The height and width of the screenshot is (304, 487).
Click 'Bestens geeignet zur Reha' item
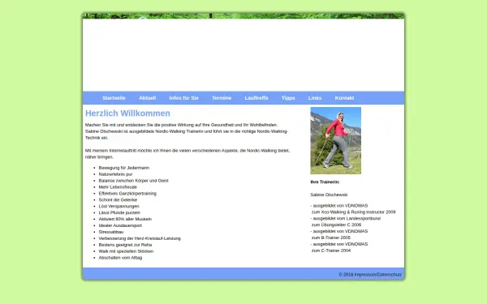click(126, 245)
